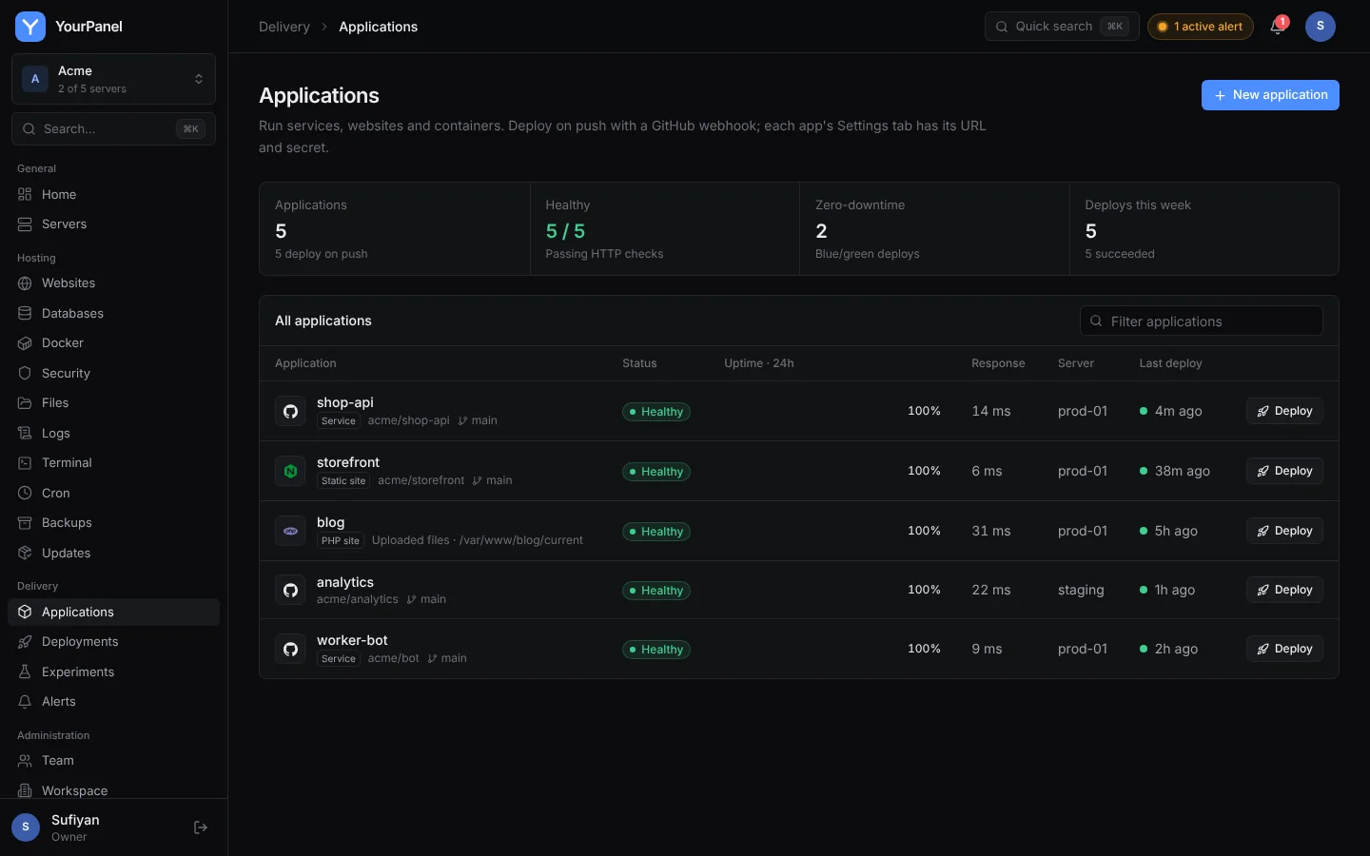The width and height of the screenshot is (1370, 856).
Task: Open the user avatar menu in header
Action: click(x=1321, y=27)
